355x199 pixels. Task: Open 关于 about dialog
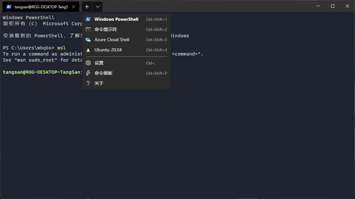point(126,84)
